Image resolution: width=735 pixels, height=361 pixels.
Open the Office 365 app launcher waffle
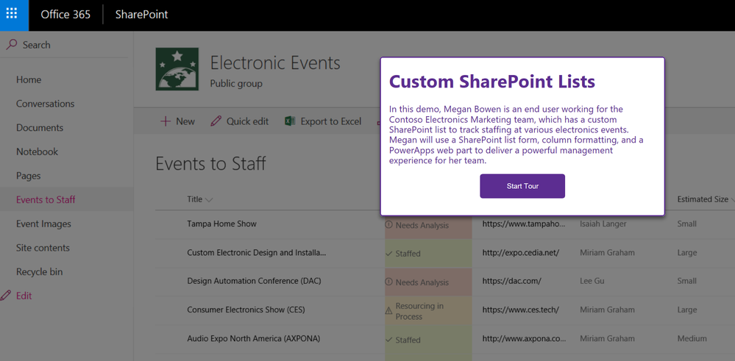[14, 15]
